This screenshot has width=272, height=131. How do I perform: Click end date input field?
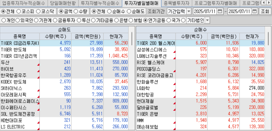point(240,12)
